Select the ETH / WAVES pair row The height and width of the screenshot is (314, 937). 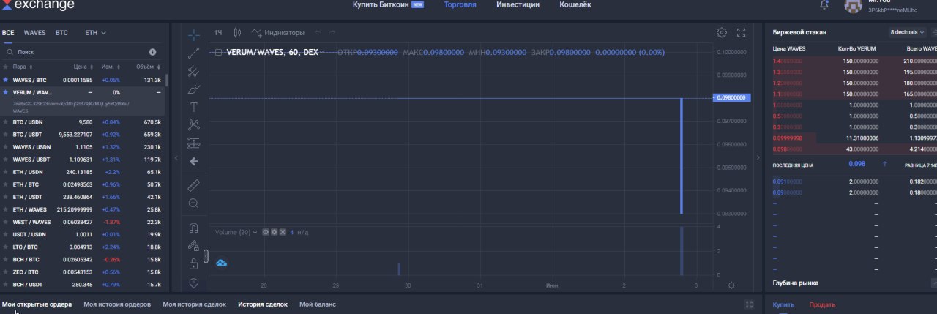click(82, 209)
